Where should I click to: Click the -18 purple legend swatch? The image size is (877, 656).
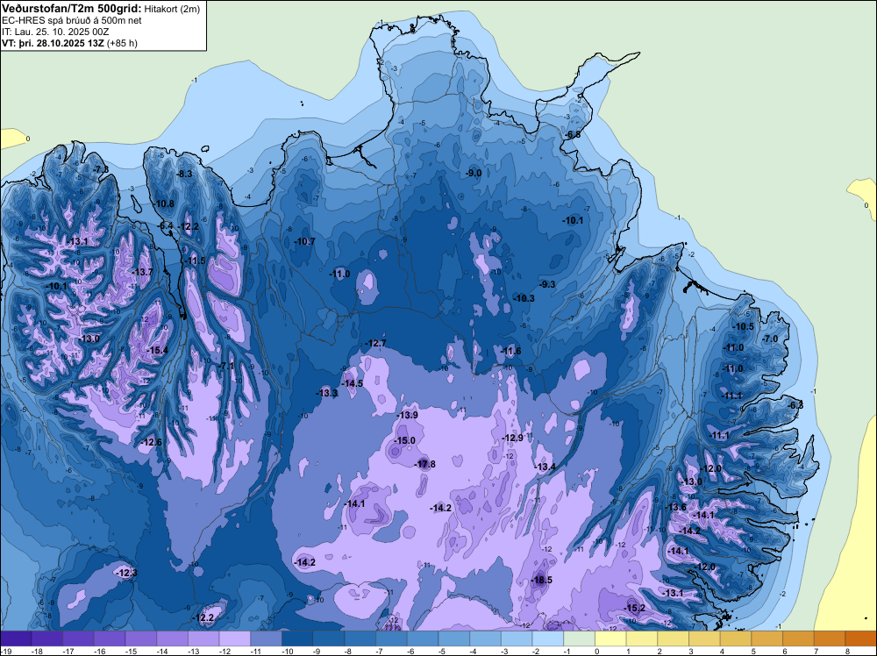47,638
